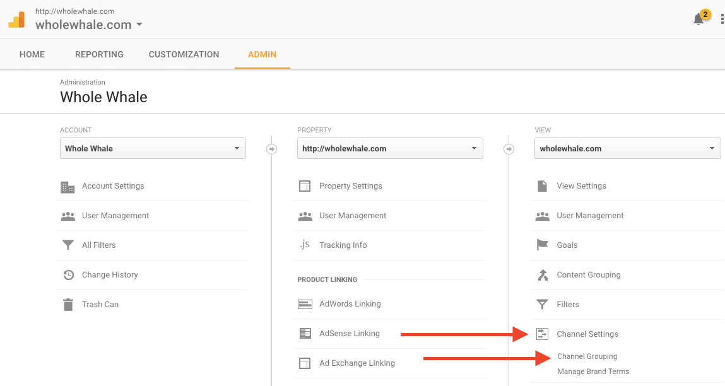Click the Whole Whale page heading
This screenshot has height=386, width=725.
(x=103, y=97)
